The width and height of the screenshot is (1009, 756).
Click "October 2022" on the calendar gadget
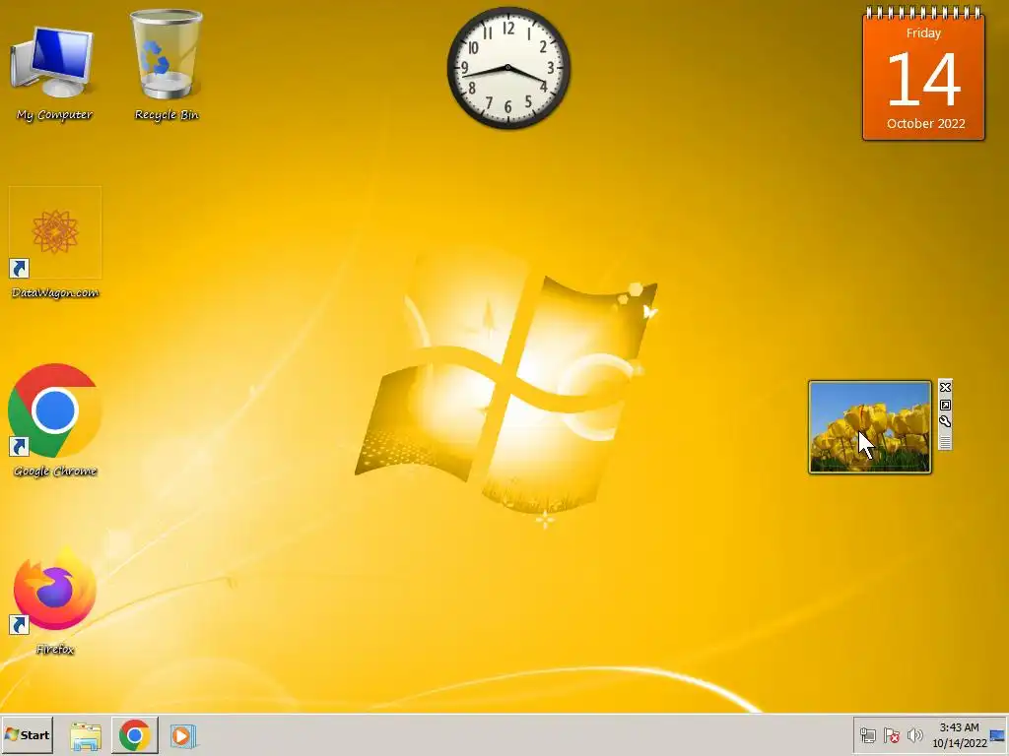(925, 123)
